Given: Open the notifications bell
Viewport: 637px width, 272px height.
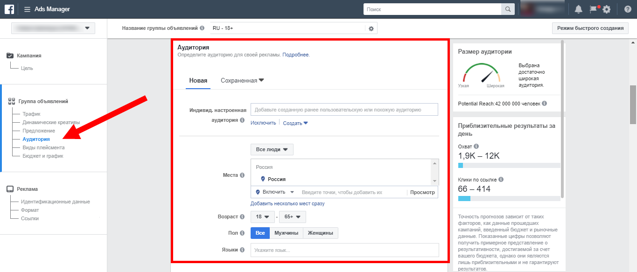Looking at the screenshot, I should [579, 9].
